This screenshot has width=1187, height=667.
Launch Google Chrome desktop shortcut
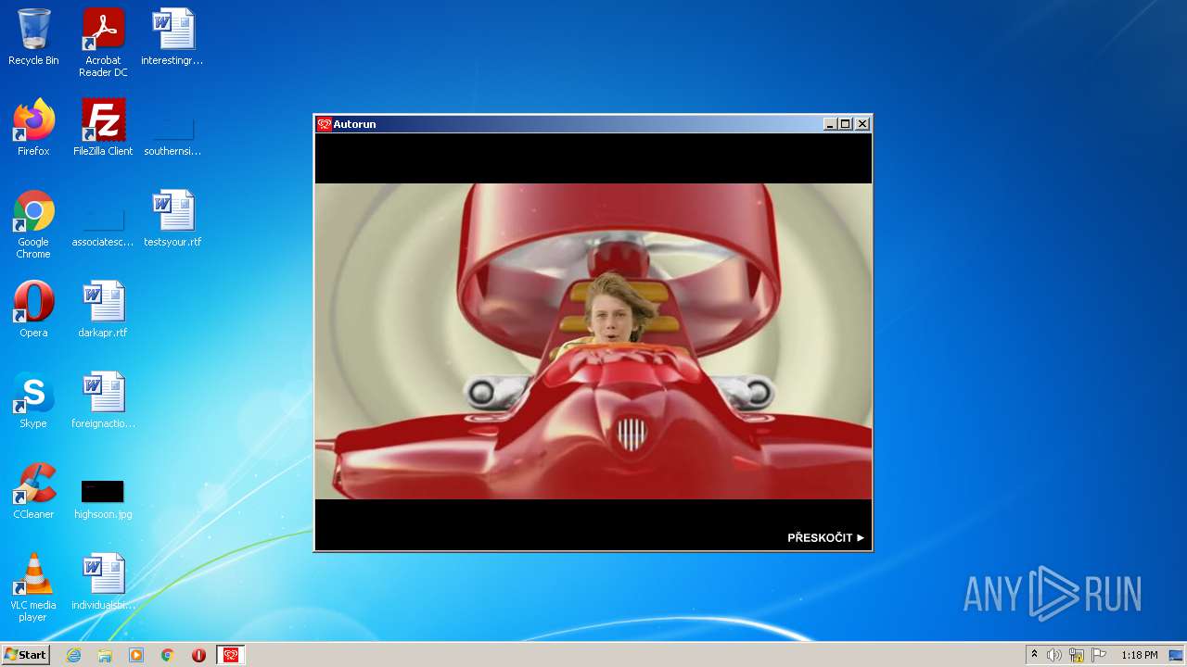click(33, 224)
